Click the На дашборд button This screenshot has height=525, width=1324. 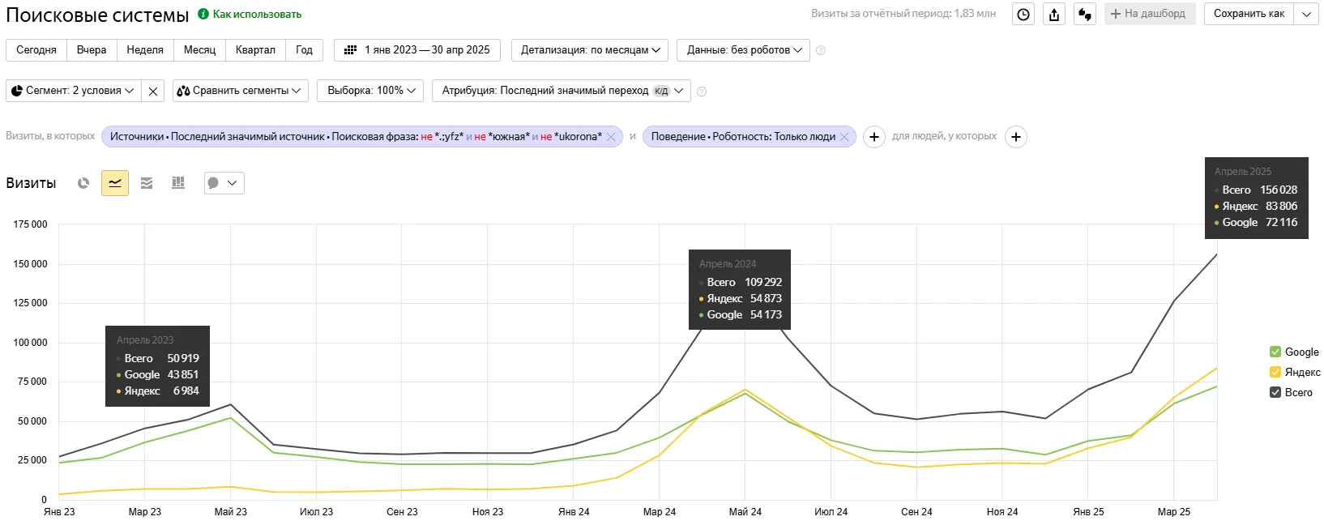click(1150, 14)
